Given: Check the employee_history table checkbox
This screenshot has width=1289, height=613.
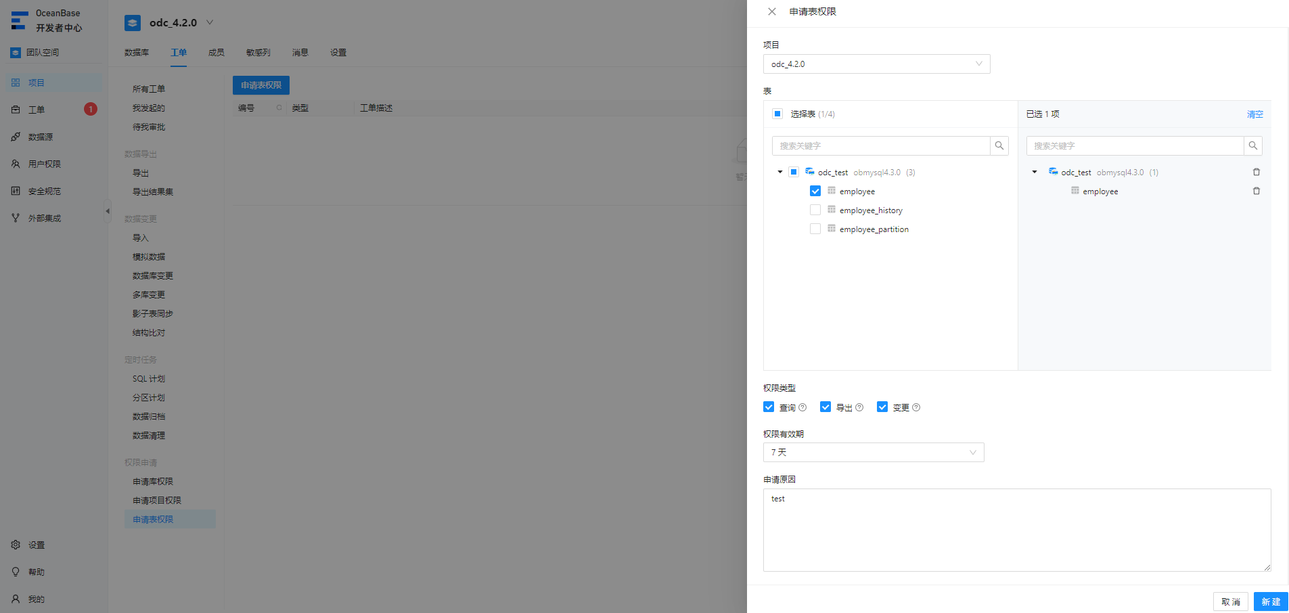Looking at the screenshot, I should 815,210.
